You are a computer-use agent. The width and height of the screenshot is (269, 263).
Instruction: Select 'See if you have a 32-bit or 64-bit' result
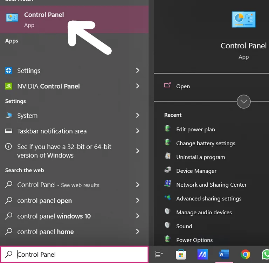pyautogui.click(x=74, y=151)
